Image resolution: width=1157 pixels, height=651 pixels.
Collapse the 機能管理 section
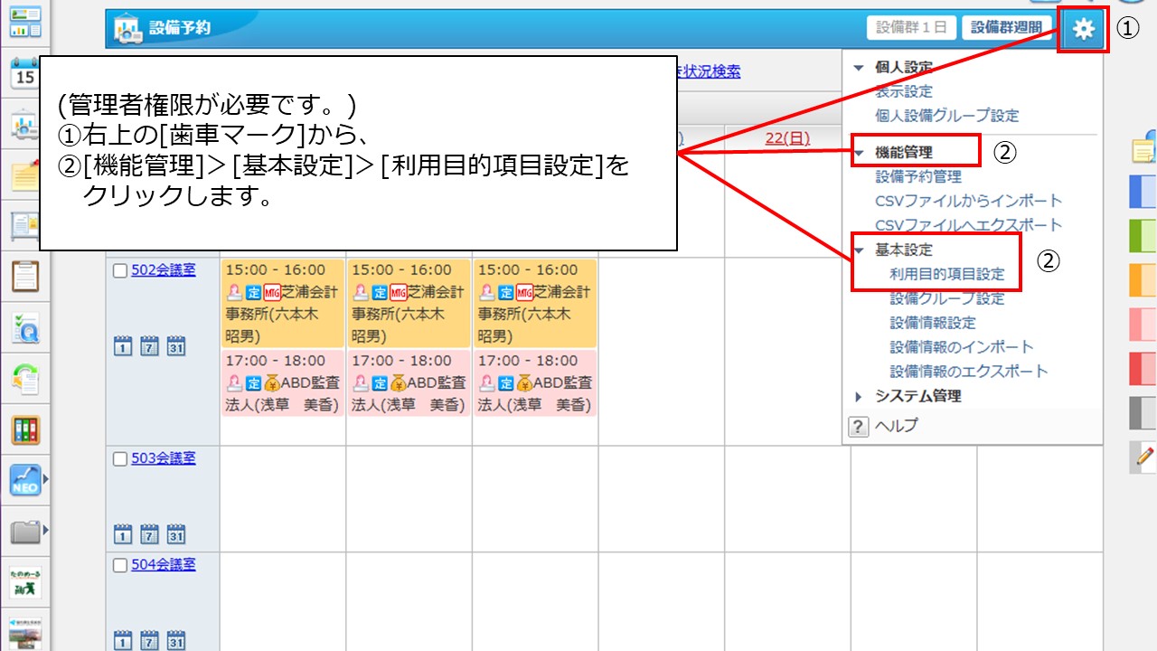point(859,153)
